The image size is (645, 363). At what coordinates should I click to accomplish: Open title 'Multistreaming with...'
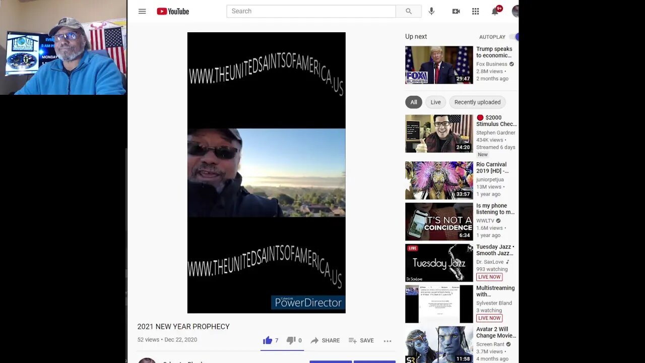click(495, 291)
